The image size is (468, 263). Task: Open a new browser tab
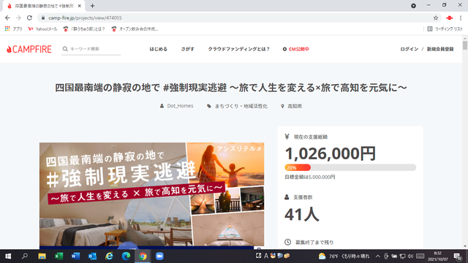(x=92, y=6)
